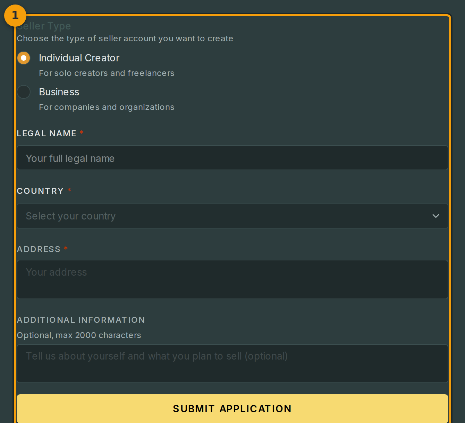Open the Select your country dropdown
Image resolution: width=465 pixels, height=423 pixels.
pyautogui.click(x=232, y=216)
